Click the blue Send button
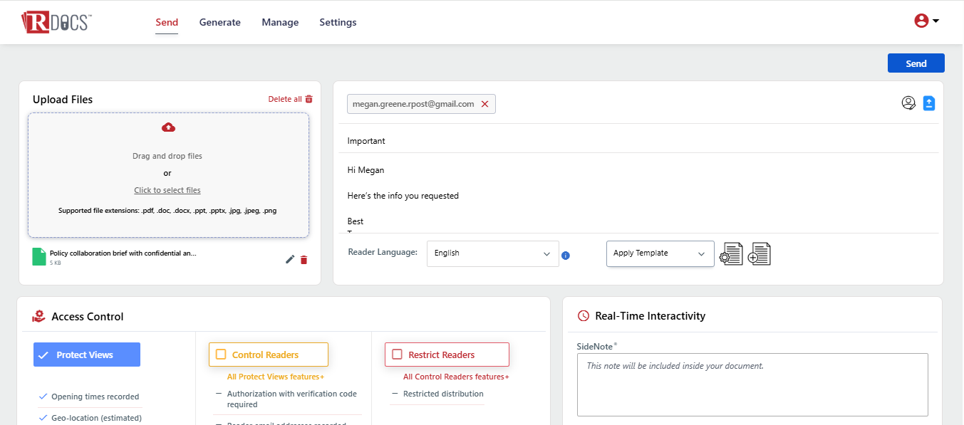Screen dimensions: 964x425 [x=916, y=63]
